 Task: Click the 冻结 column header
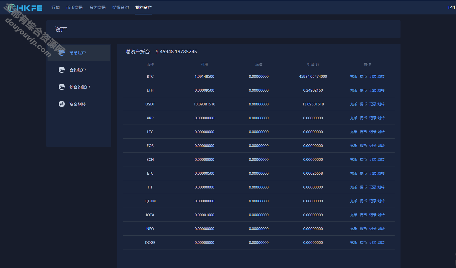click(x=259, y=64)
